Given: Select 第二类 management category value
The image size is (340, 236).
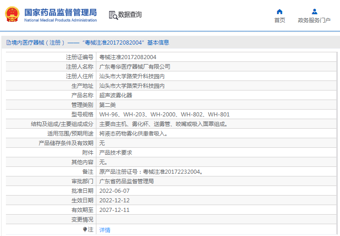Looking at the screenshot, I should 108,105.
